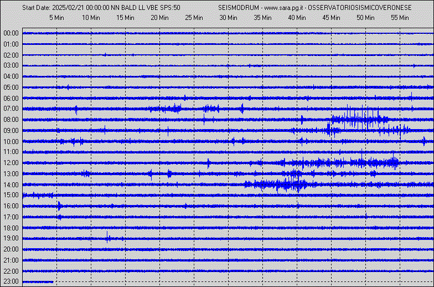Click the OSSERVATORIOSISMICOVERONESE header text
434x287 pixels.
pos(360,8)
